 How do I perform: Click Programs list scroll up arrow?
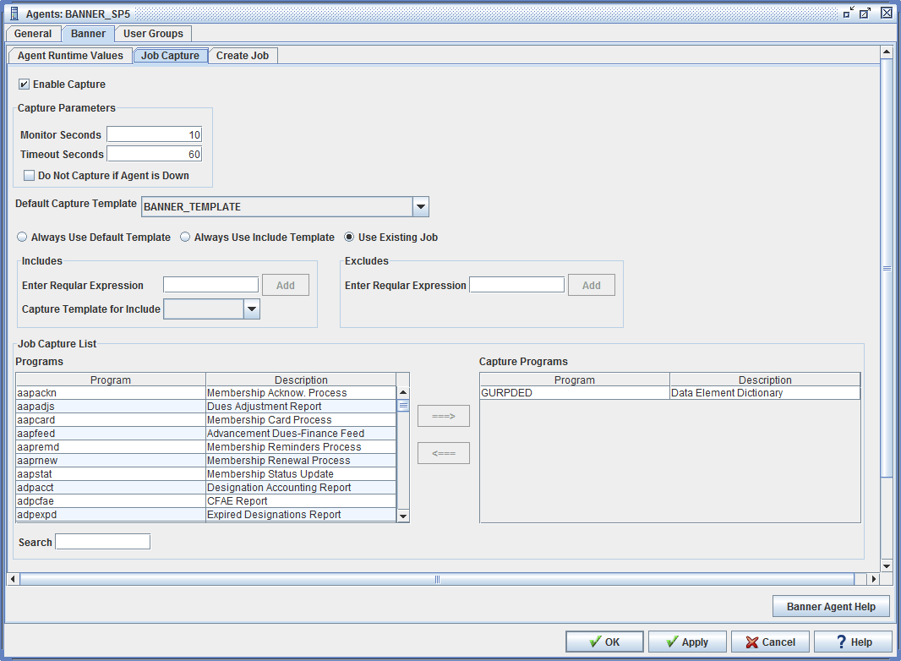403,392
